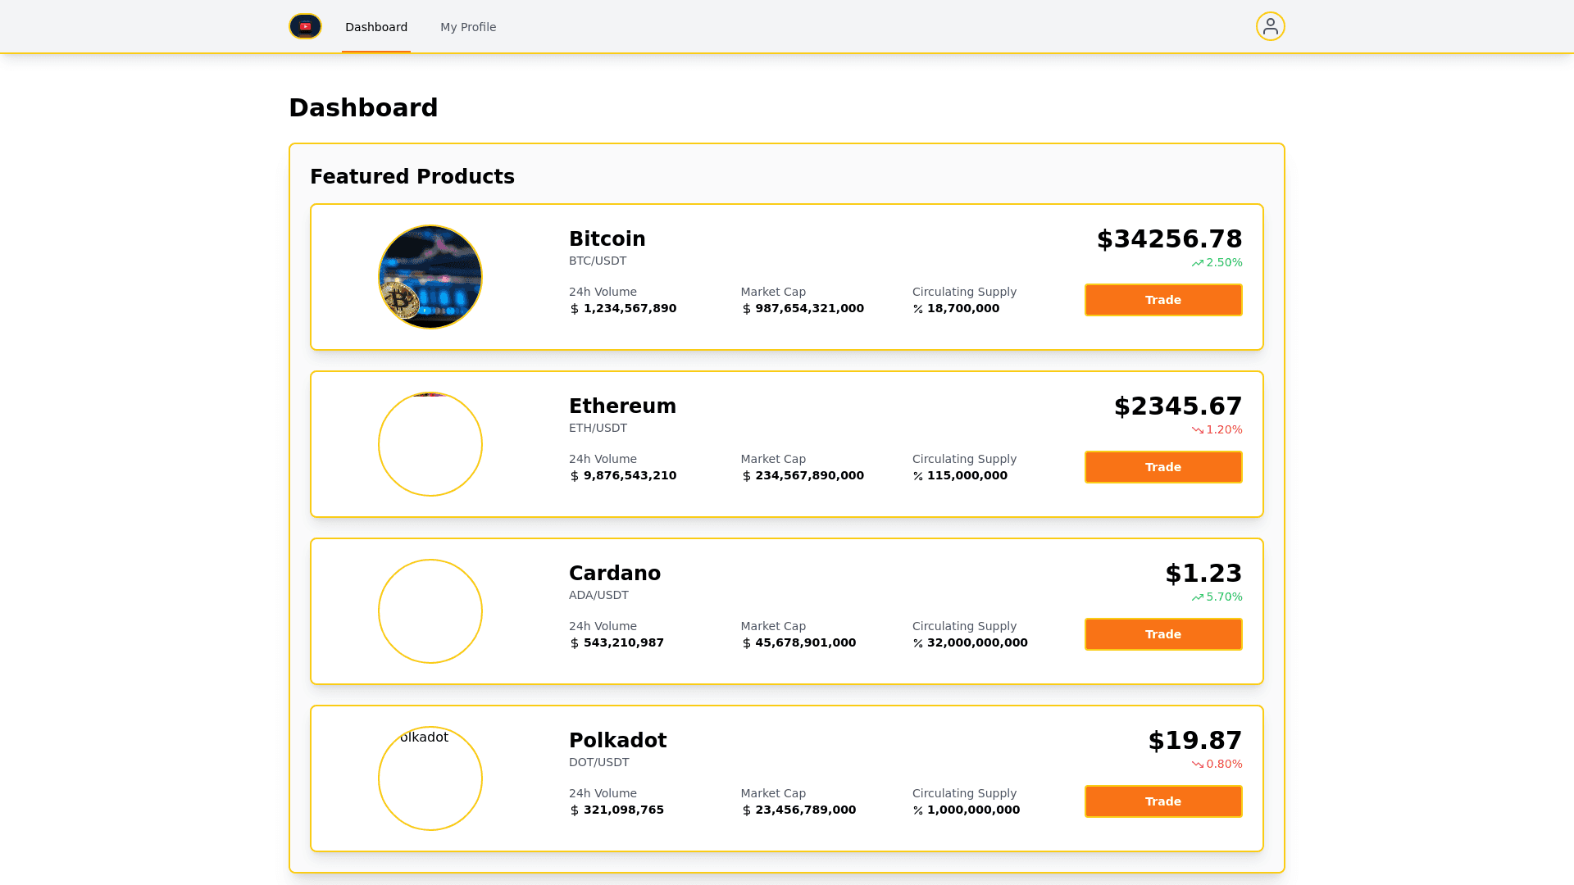Switch to the Dashboard tab
The image size is (1574, 885).
(376, 27)
